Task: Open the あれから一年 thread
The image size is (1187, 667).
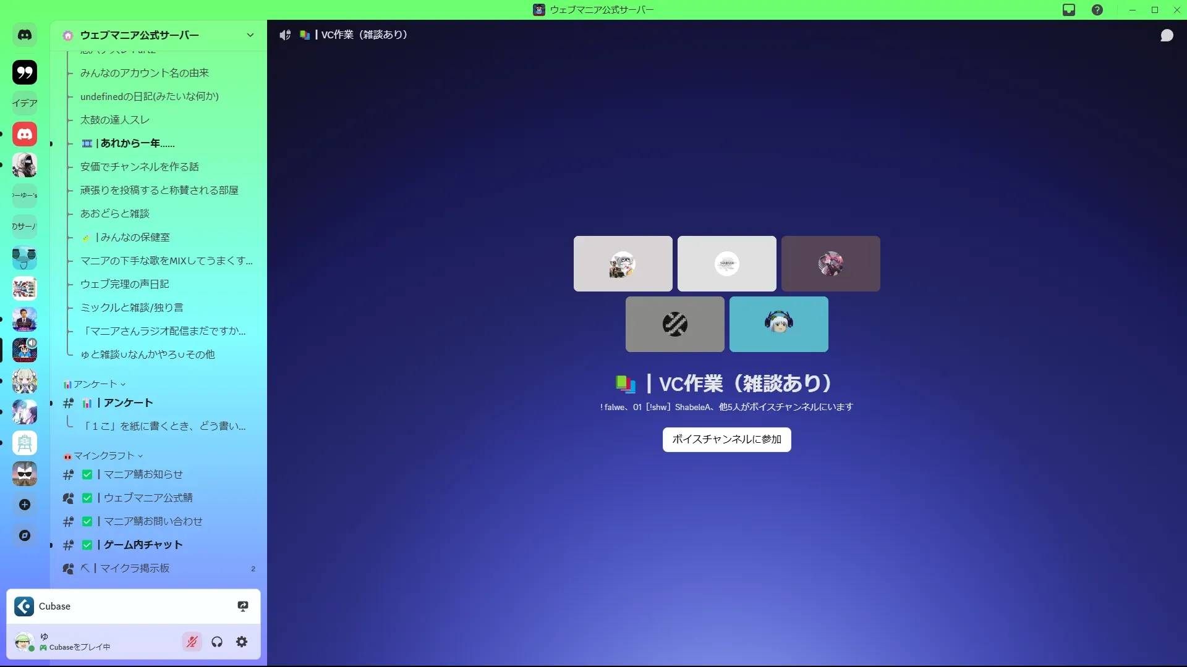Action: [137, 143]
